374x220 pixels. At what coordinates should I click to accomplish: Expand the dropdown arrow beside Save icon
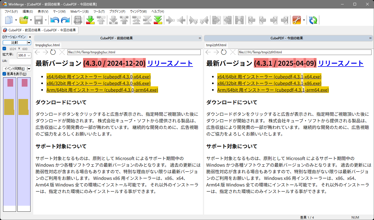click(x=46, y=20)
